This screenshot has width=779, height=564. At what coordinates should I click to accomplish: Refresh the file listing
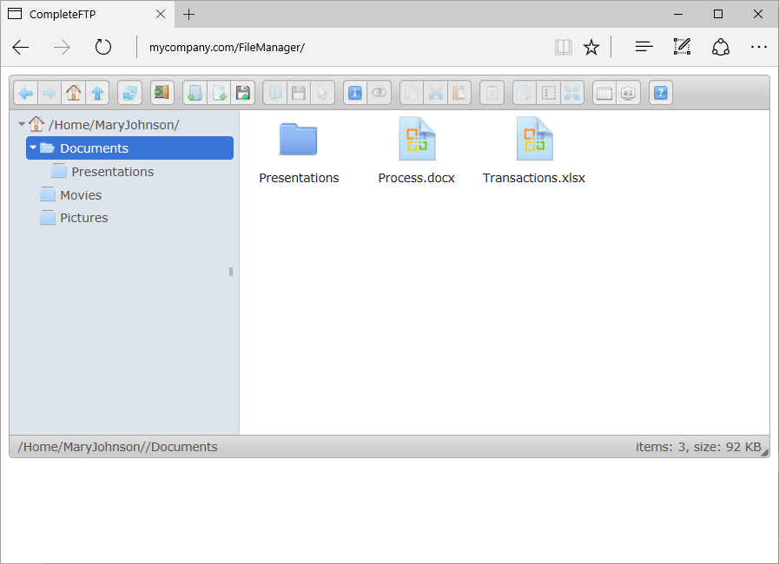[129, 93]
